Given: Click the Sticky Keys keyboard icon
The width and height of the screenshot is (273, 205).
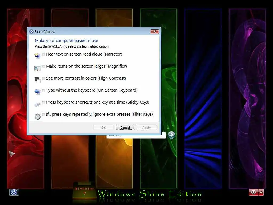Looking at the screenshot, I should (x=37, y=104).
